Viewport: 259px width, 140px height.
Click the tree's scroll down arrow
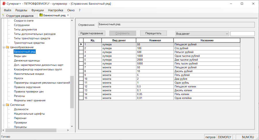coord(72,127)
